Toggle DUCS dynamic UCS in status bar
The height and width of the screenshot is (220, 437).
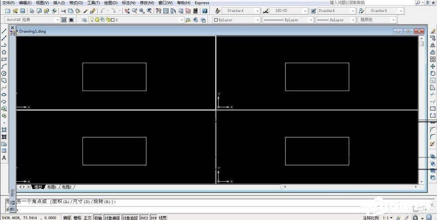(144, 218)
